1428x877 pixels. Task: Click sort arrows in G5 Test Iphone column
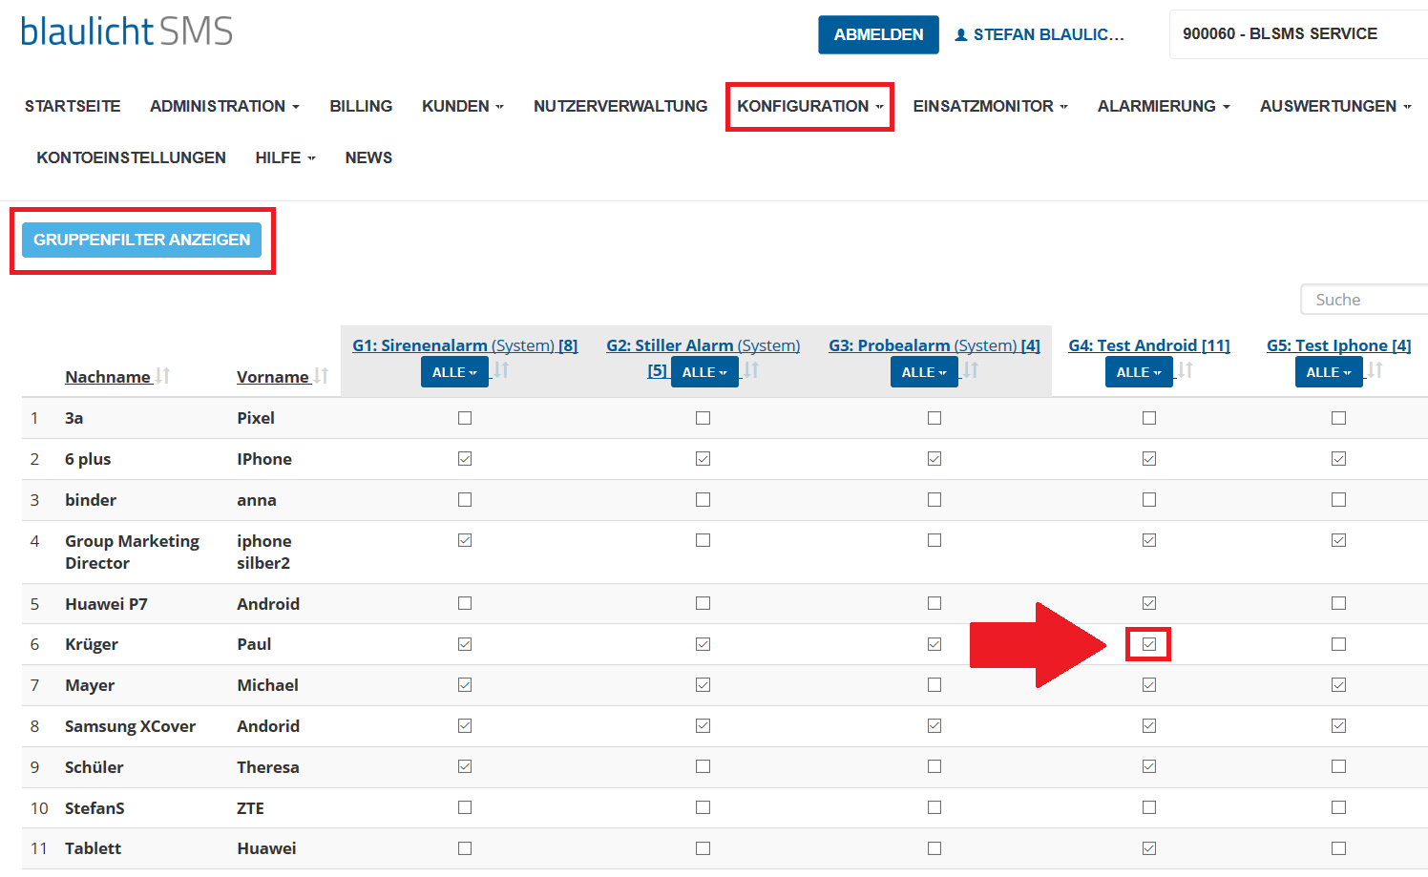coord(1375,370)
